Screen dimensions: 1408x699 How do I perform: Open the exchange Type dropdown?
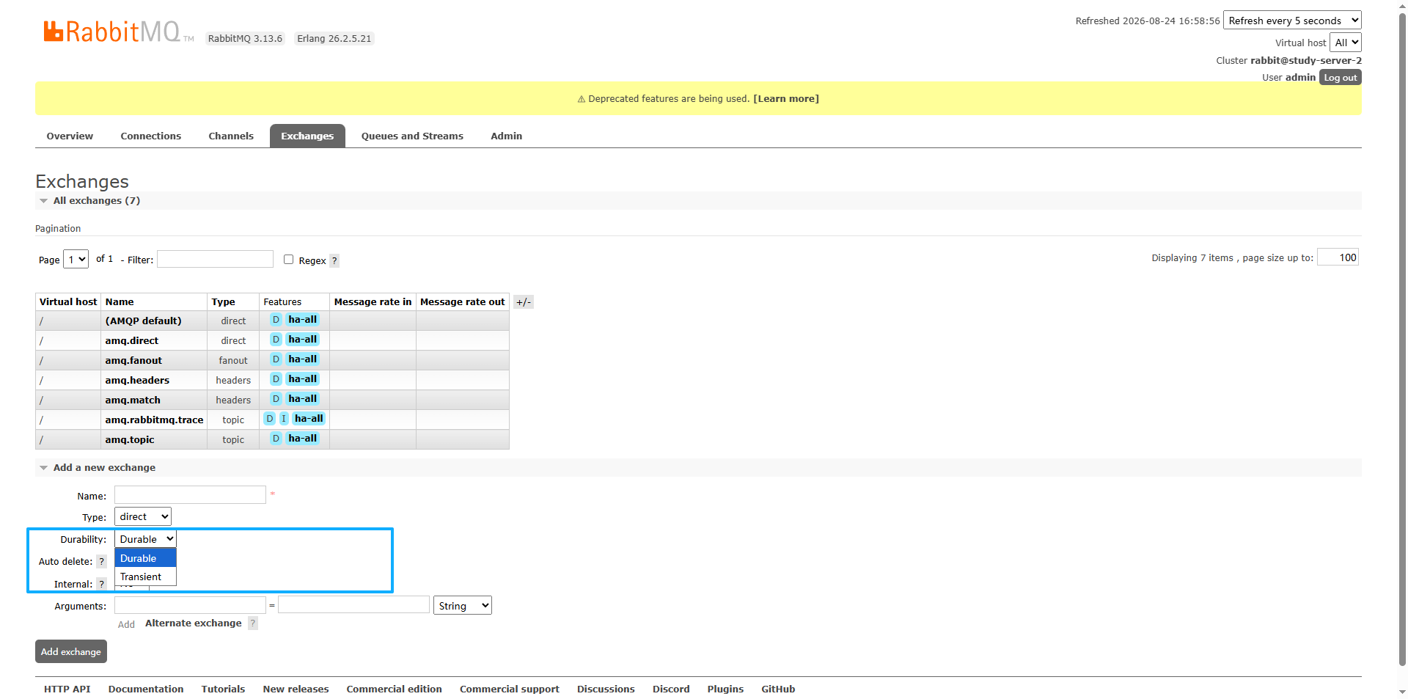143,516
